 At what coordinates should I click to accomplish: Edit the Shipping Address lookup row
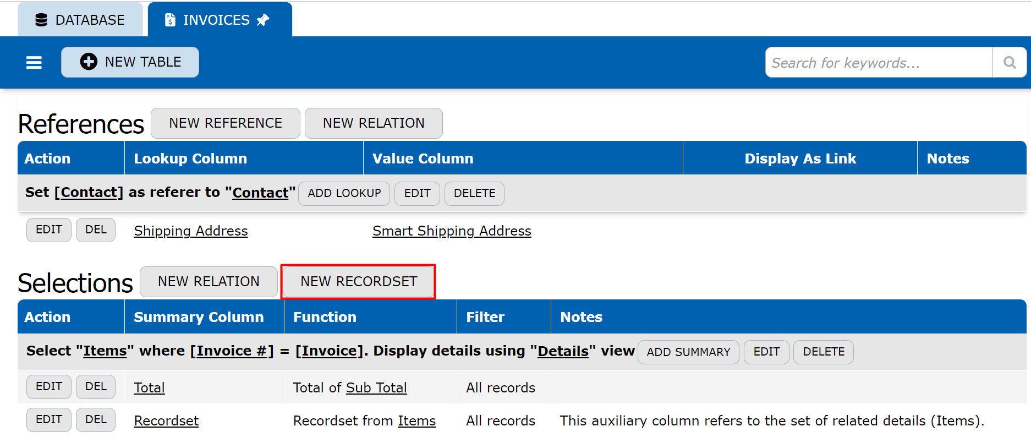click(x=49, y=230)
